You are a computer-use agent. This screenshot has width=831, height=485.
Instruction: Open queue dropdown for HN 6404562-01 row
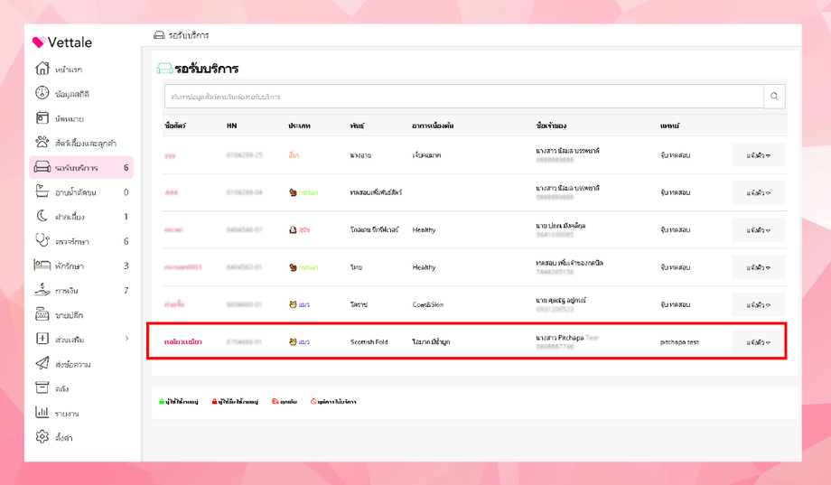pyautogui.click(x=758, y=267)
